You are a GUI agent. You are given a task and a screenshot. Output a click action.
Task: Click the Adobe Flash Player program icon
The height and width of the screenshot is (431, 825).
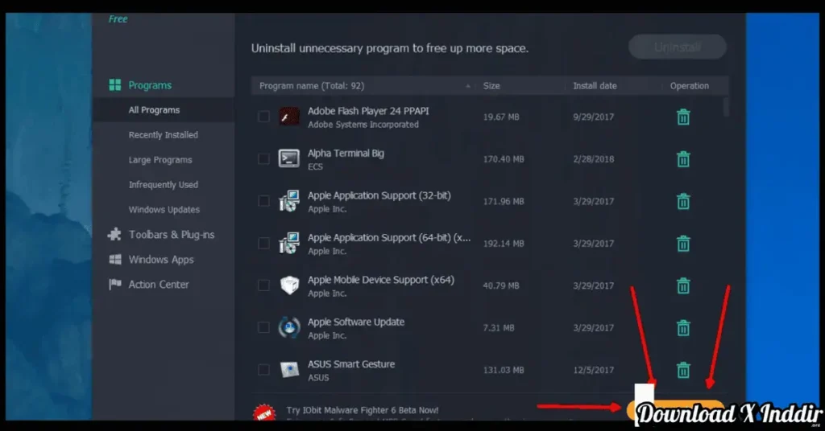289,117
